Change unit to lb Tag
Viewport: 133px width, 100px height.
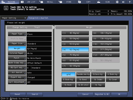(x=98, y=85)
